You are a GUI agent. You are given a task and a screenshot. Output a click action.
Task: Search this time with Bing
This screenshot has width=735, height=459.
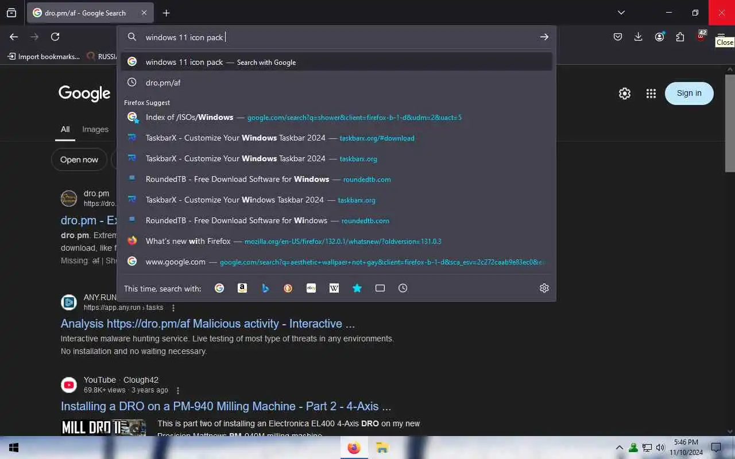(265, 288)
